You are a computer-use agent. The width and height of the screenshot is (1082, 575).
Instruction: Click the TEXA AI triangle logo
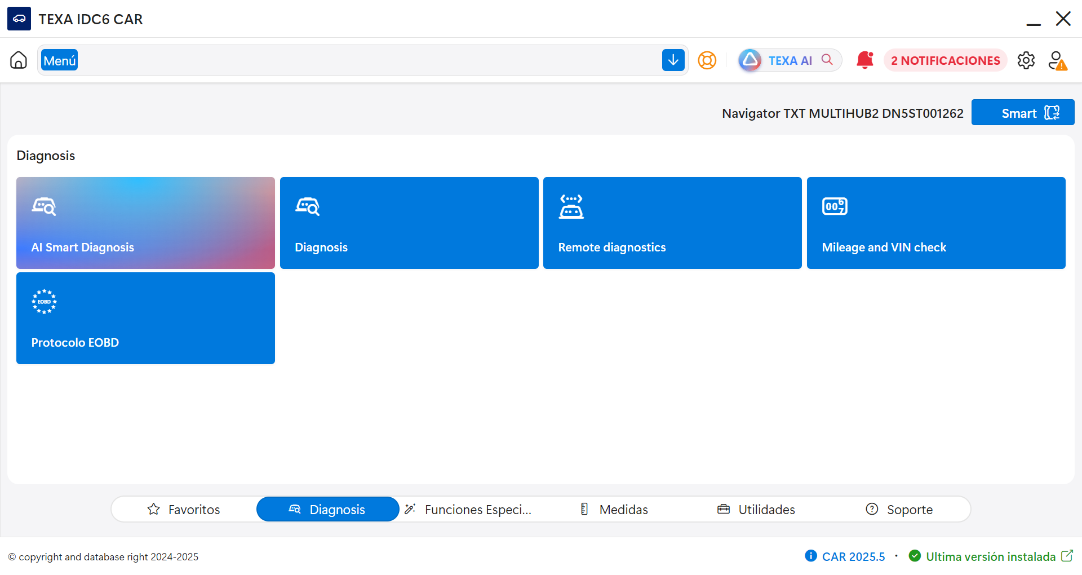pyautogui.click(x=750, y=60)
